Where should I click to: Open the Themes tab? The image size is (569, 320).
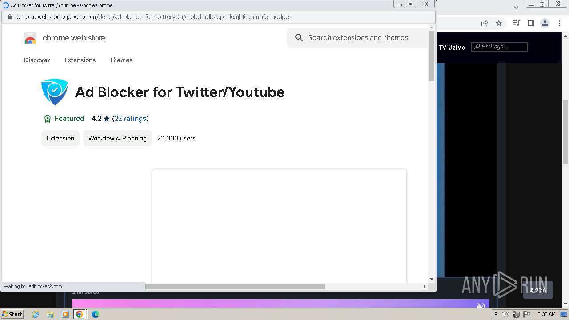point(121,60)
